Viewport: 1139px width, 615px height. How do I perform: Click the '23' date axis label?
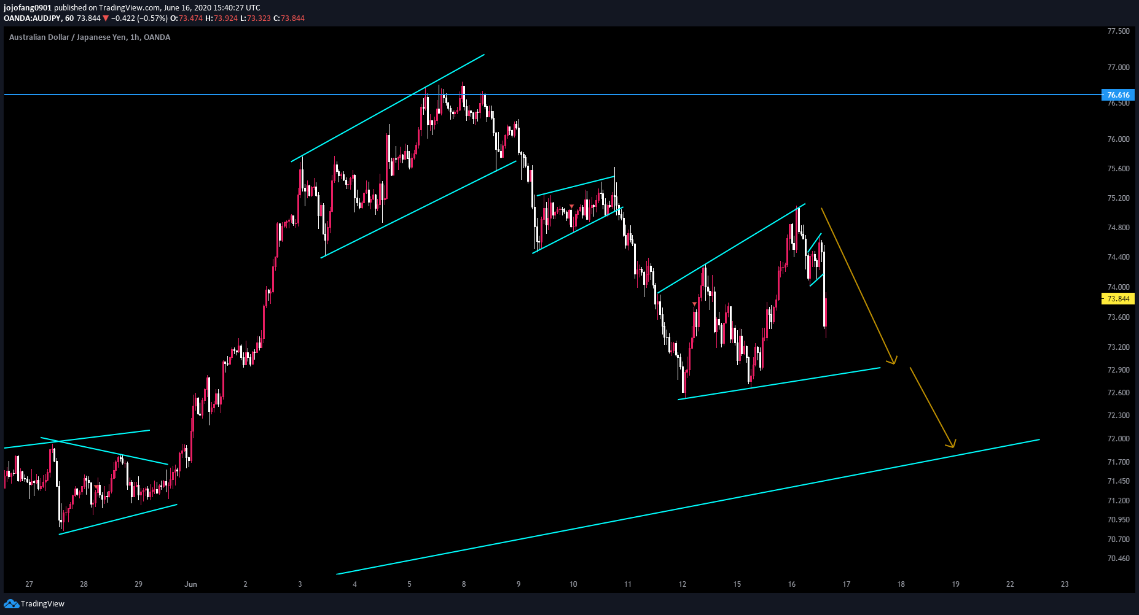[x=1065, y=584]
